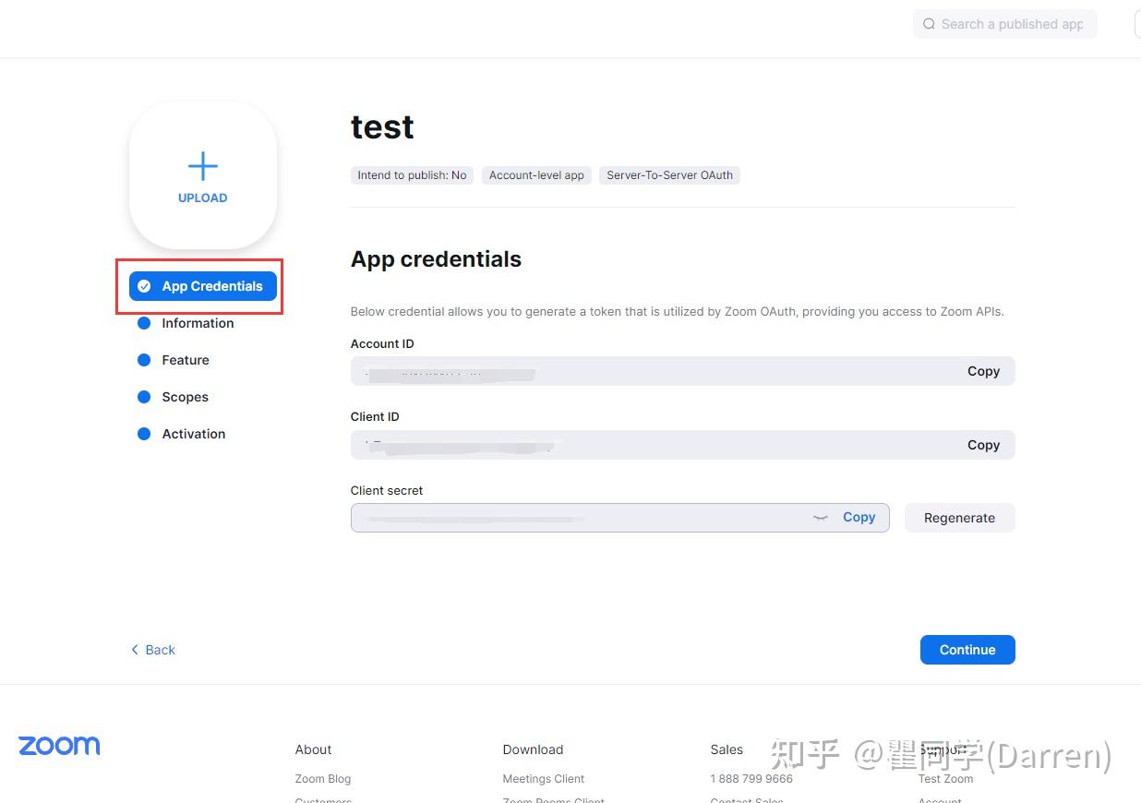1141x803 pixels.
Task: Click the search magnifier icon in top bar
Action: 929,24
